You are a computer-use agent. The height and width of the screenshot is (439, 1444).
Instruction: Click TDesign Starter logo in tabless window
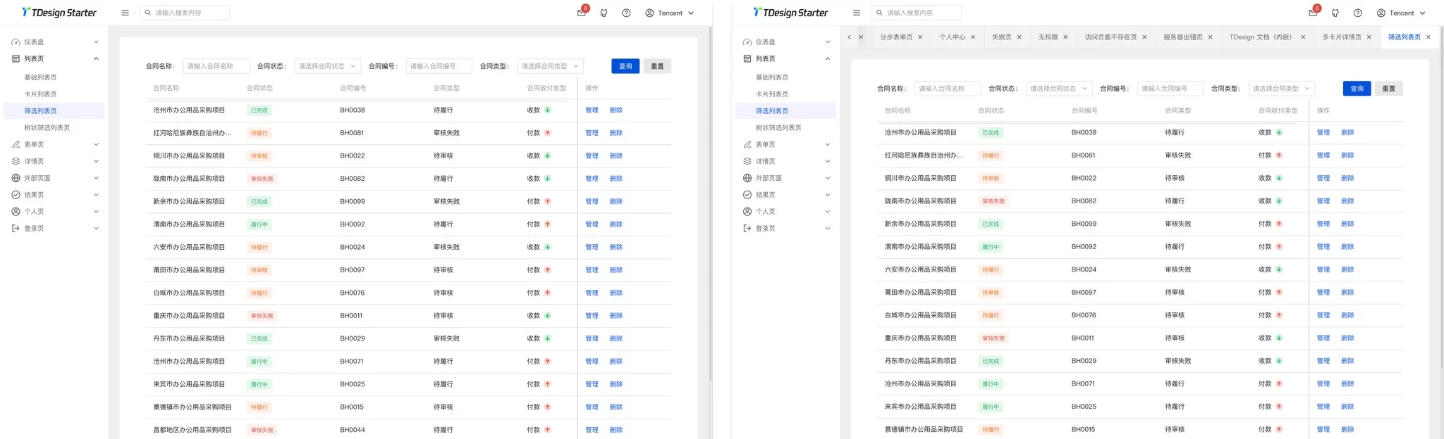(59, 13)
